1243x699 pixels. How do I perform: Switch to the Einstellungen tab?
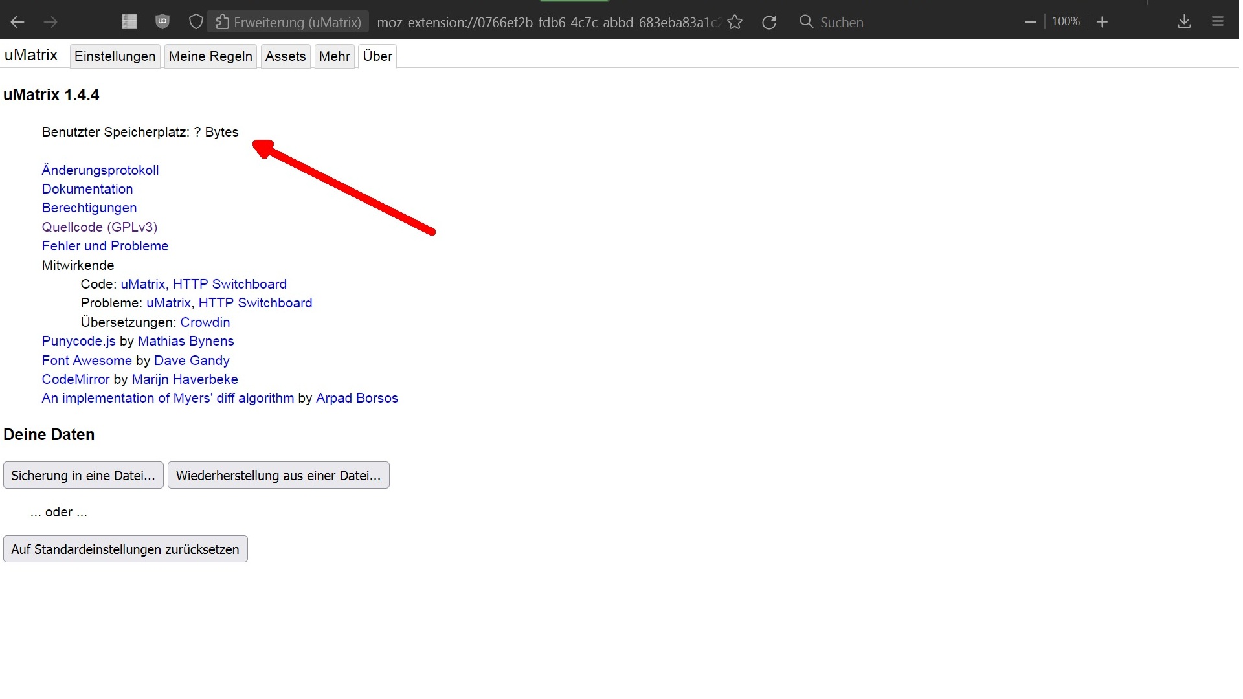pos(115,56)
